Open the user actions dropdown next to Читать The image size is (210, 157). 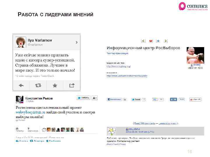(x=95, y=98)
